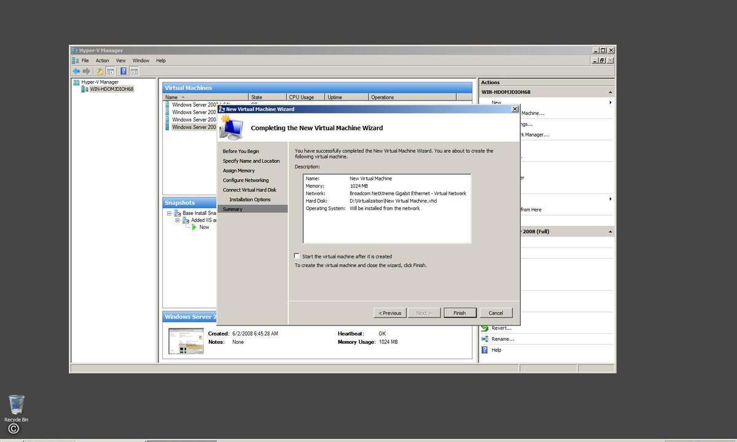The height and width of the screenshot is (442, 737).
Task: Go to Connect Virtual Hard Disk step
Action: tap(249, 190)
